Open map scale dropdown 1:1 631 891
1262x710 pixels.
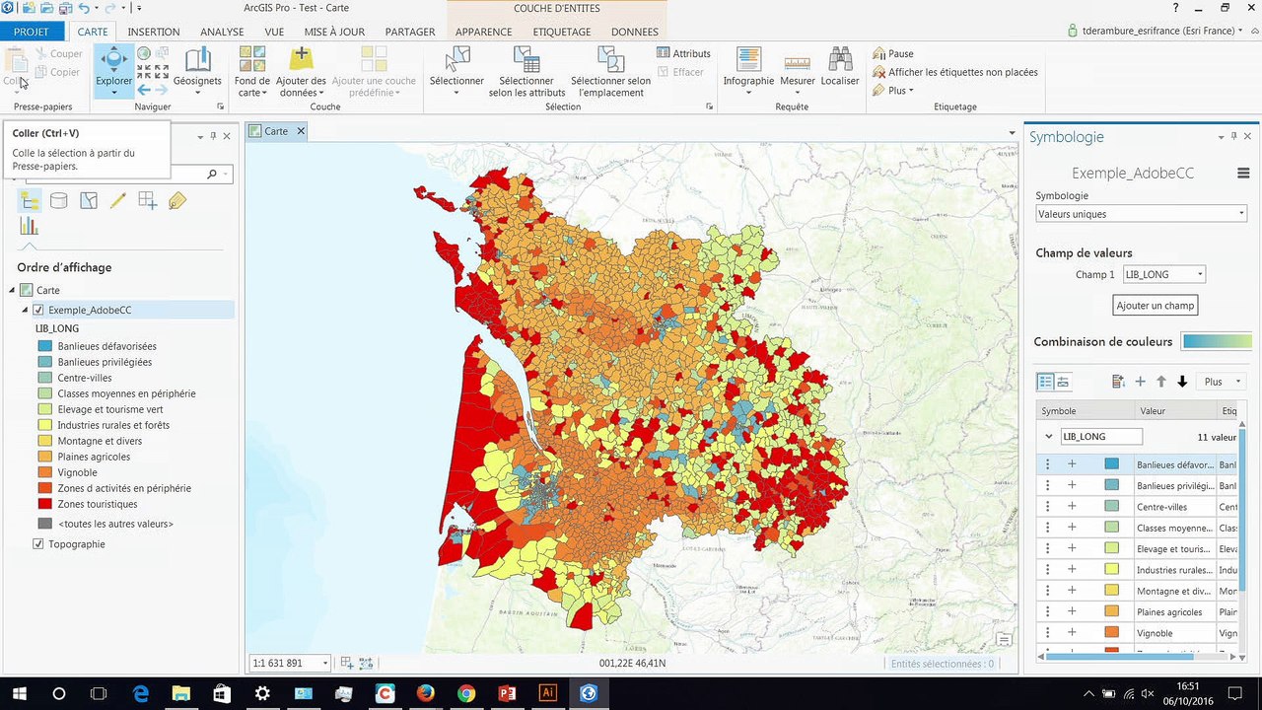[x=291, y=663]
